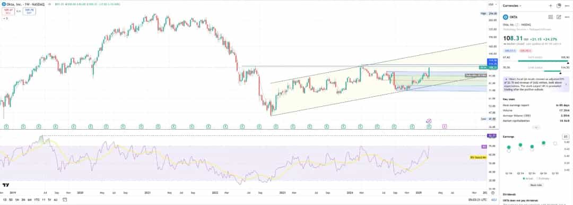Click the first green earnings marker on the time axis
573x205 pixels.
6,126
